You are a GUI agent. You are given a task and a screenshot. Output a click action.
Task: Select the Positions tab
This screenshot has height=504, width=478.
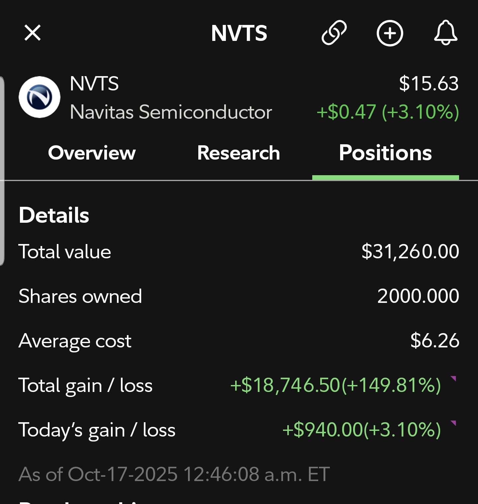(385, 153)
